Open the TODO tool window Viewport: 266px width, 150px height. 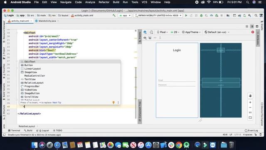click(58, 130)
